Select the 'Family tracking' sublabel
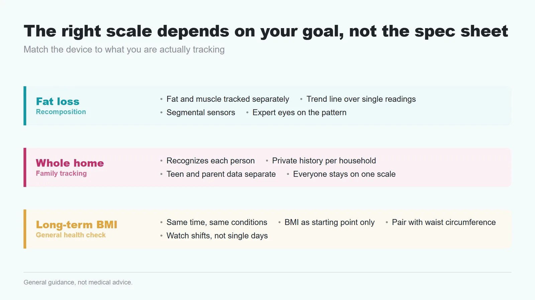This screenshot has height=300, width=535. click(x=61, y=173)
